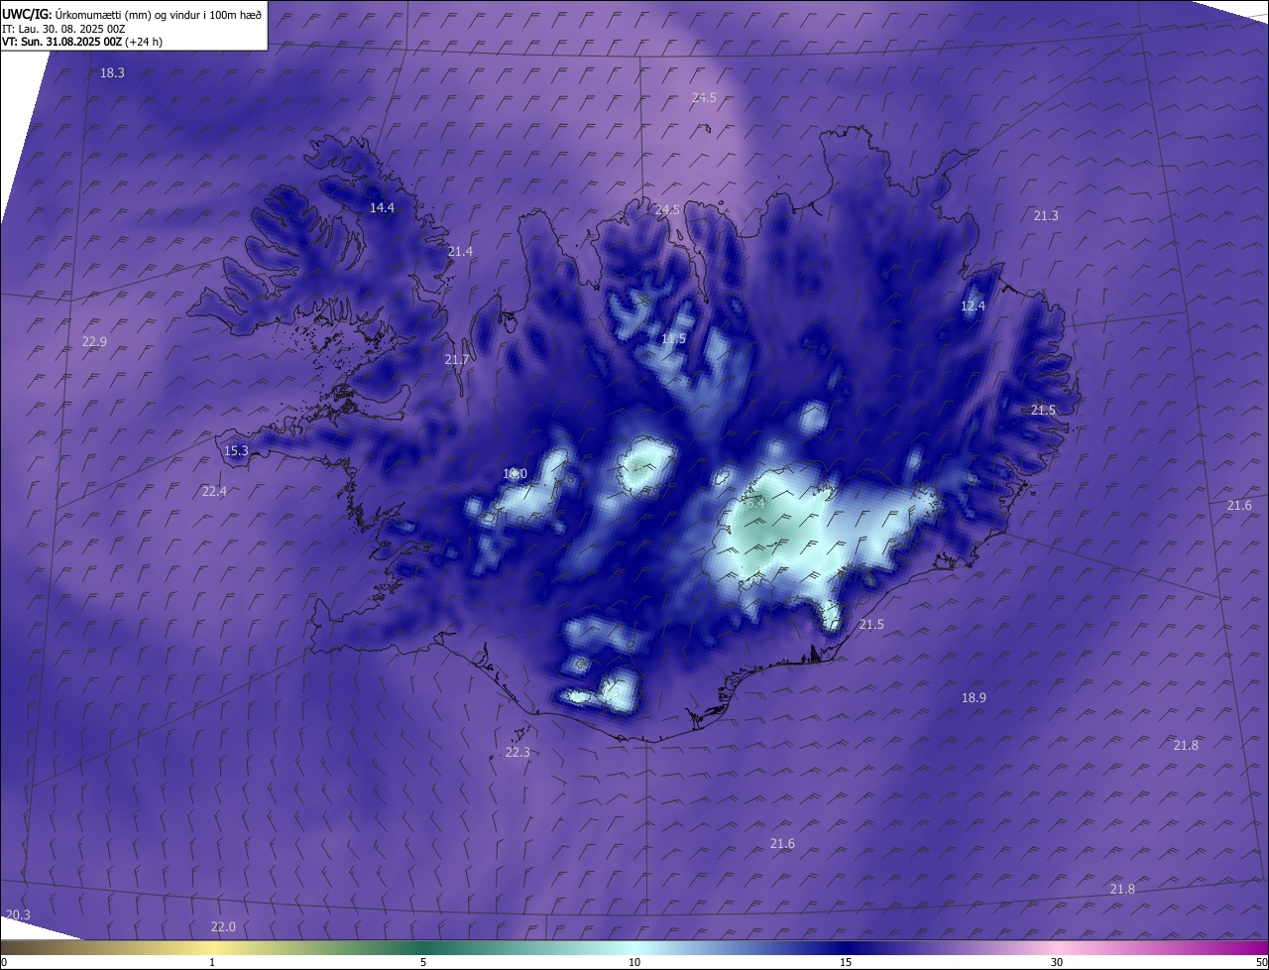Click the 15.3 value on the map
The height and width of the screenshot is (970, 1269).
pos(236,451)
